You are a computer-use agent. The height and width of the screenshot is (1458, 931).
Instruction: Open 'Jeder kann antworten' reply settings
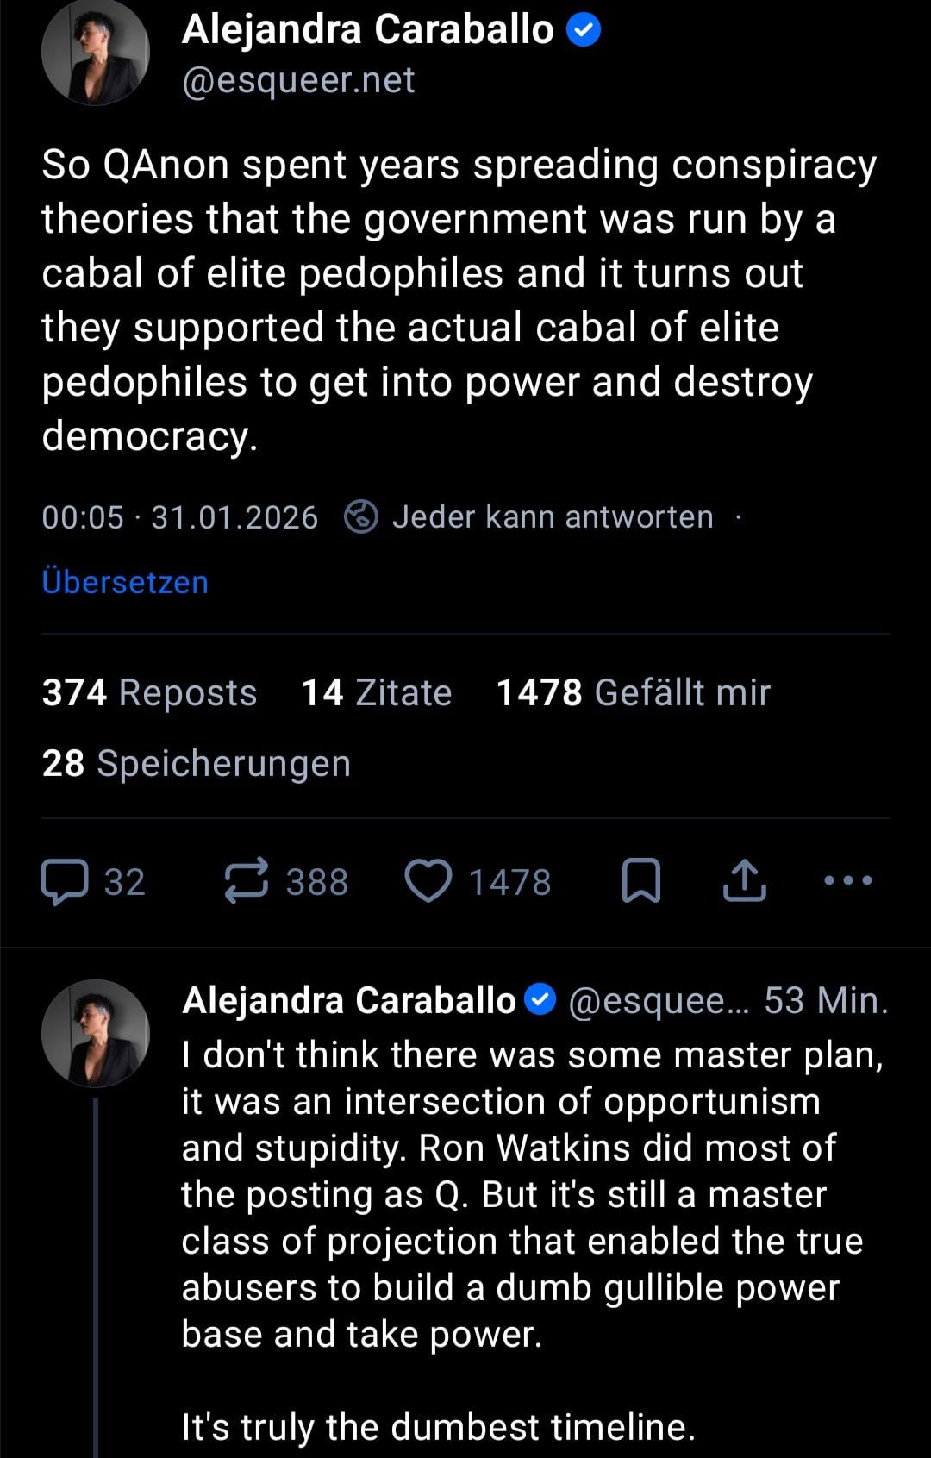click(x=553, y=517)
